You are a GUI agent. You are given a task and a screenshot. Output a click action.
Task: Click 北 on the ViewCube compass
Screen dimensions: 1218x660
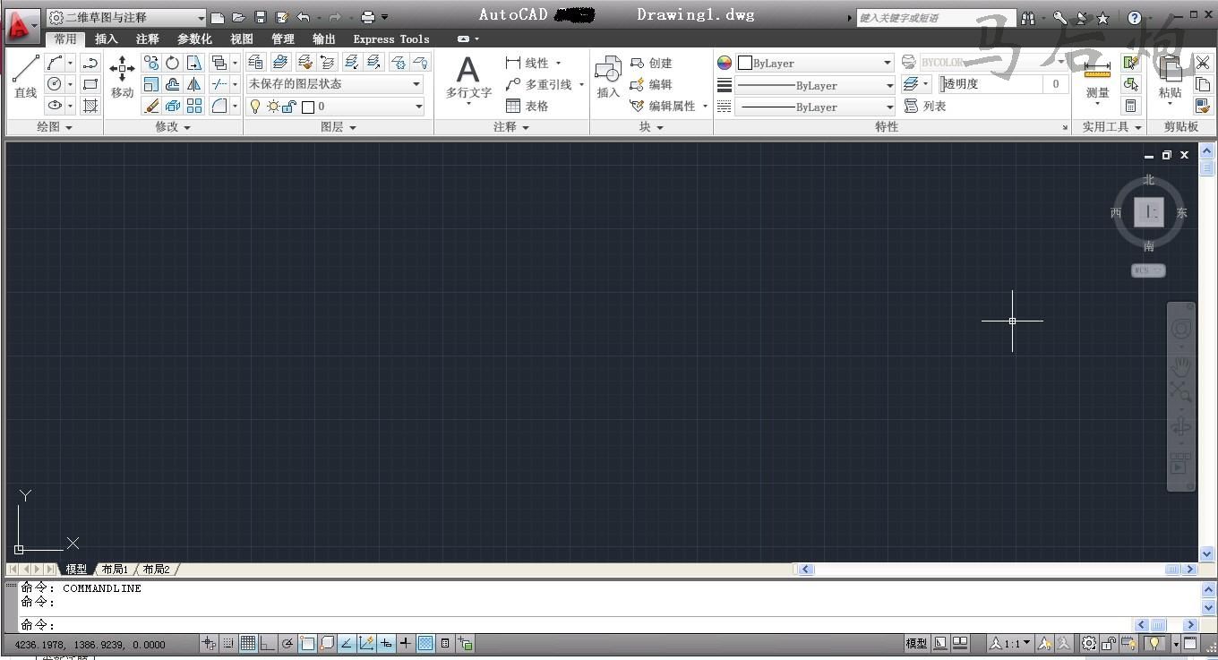1149,180
